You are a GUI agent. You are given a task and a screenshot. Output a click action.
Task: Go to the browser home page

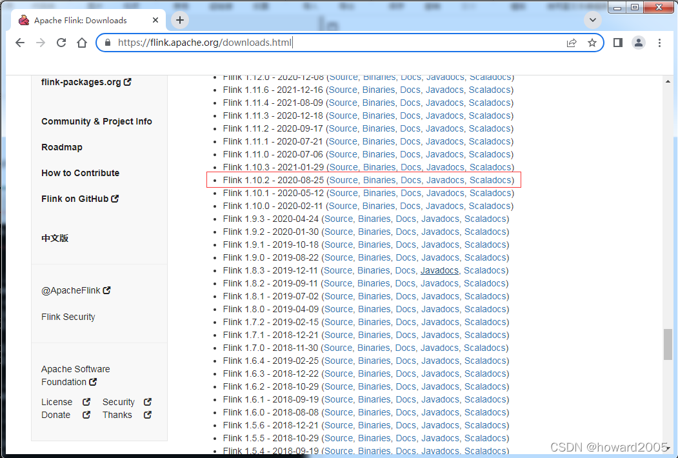(x=82, y=43)
